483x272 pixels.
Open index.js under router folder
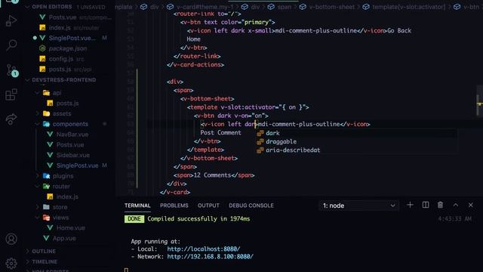[67, 196]
